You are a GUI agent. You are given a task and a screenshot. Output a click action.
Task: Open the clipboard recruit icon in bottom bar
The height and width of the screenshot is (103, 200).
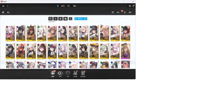point(83,74)
